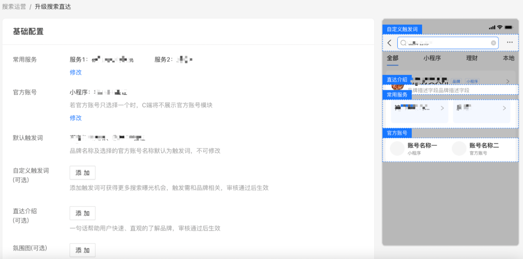Screen dimensions: 523x259
Task: Go to 搜索运营 breadcrumb link
Action: tap(14, 7)
